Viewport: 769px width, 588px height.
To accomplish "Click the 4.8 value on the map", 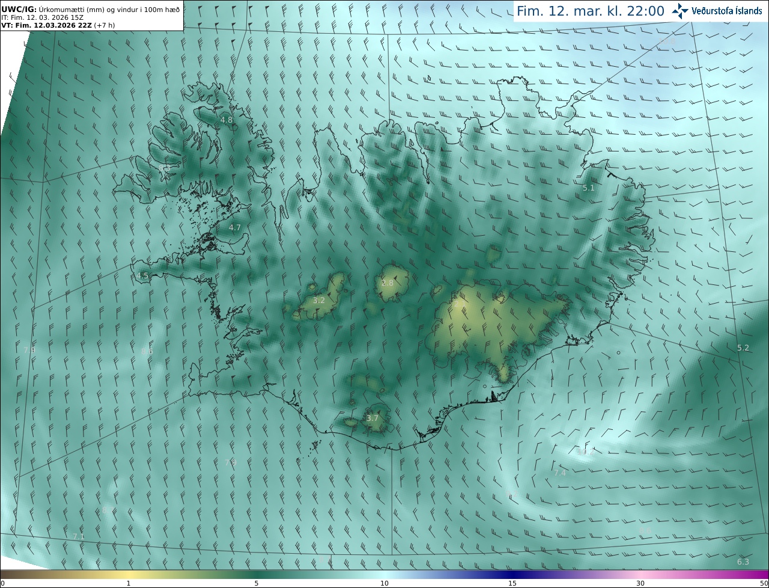I will 226,120.
